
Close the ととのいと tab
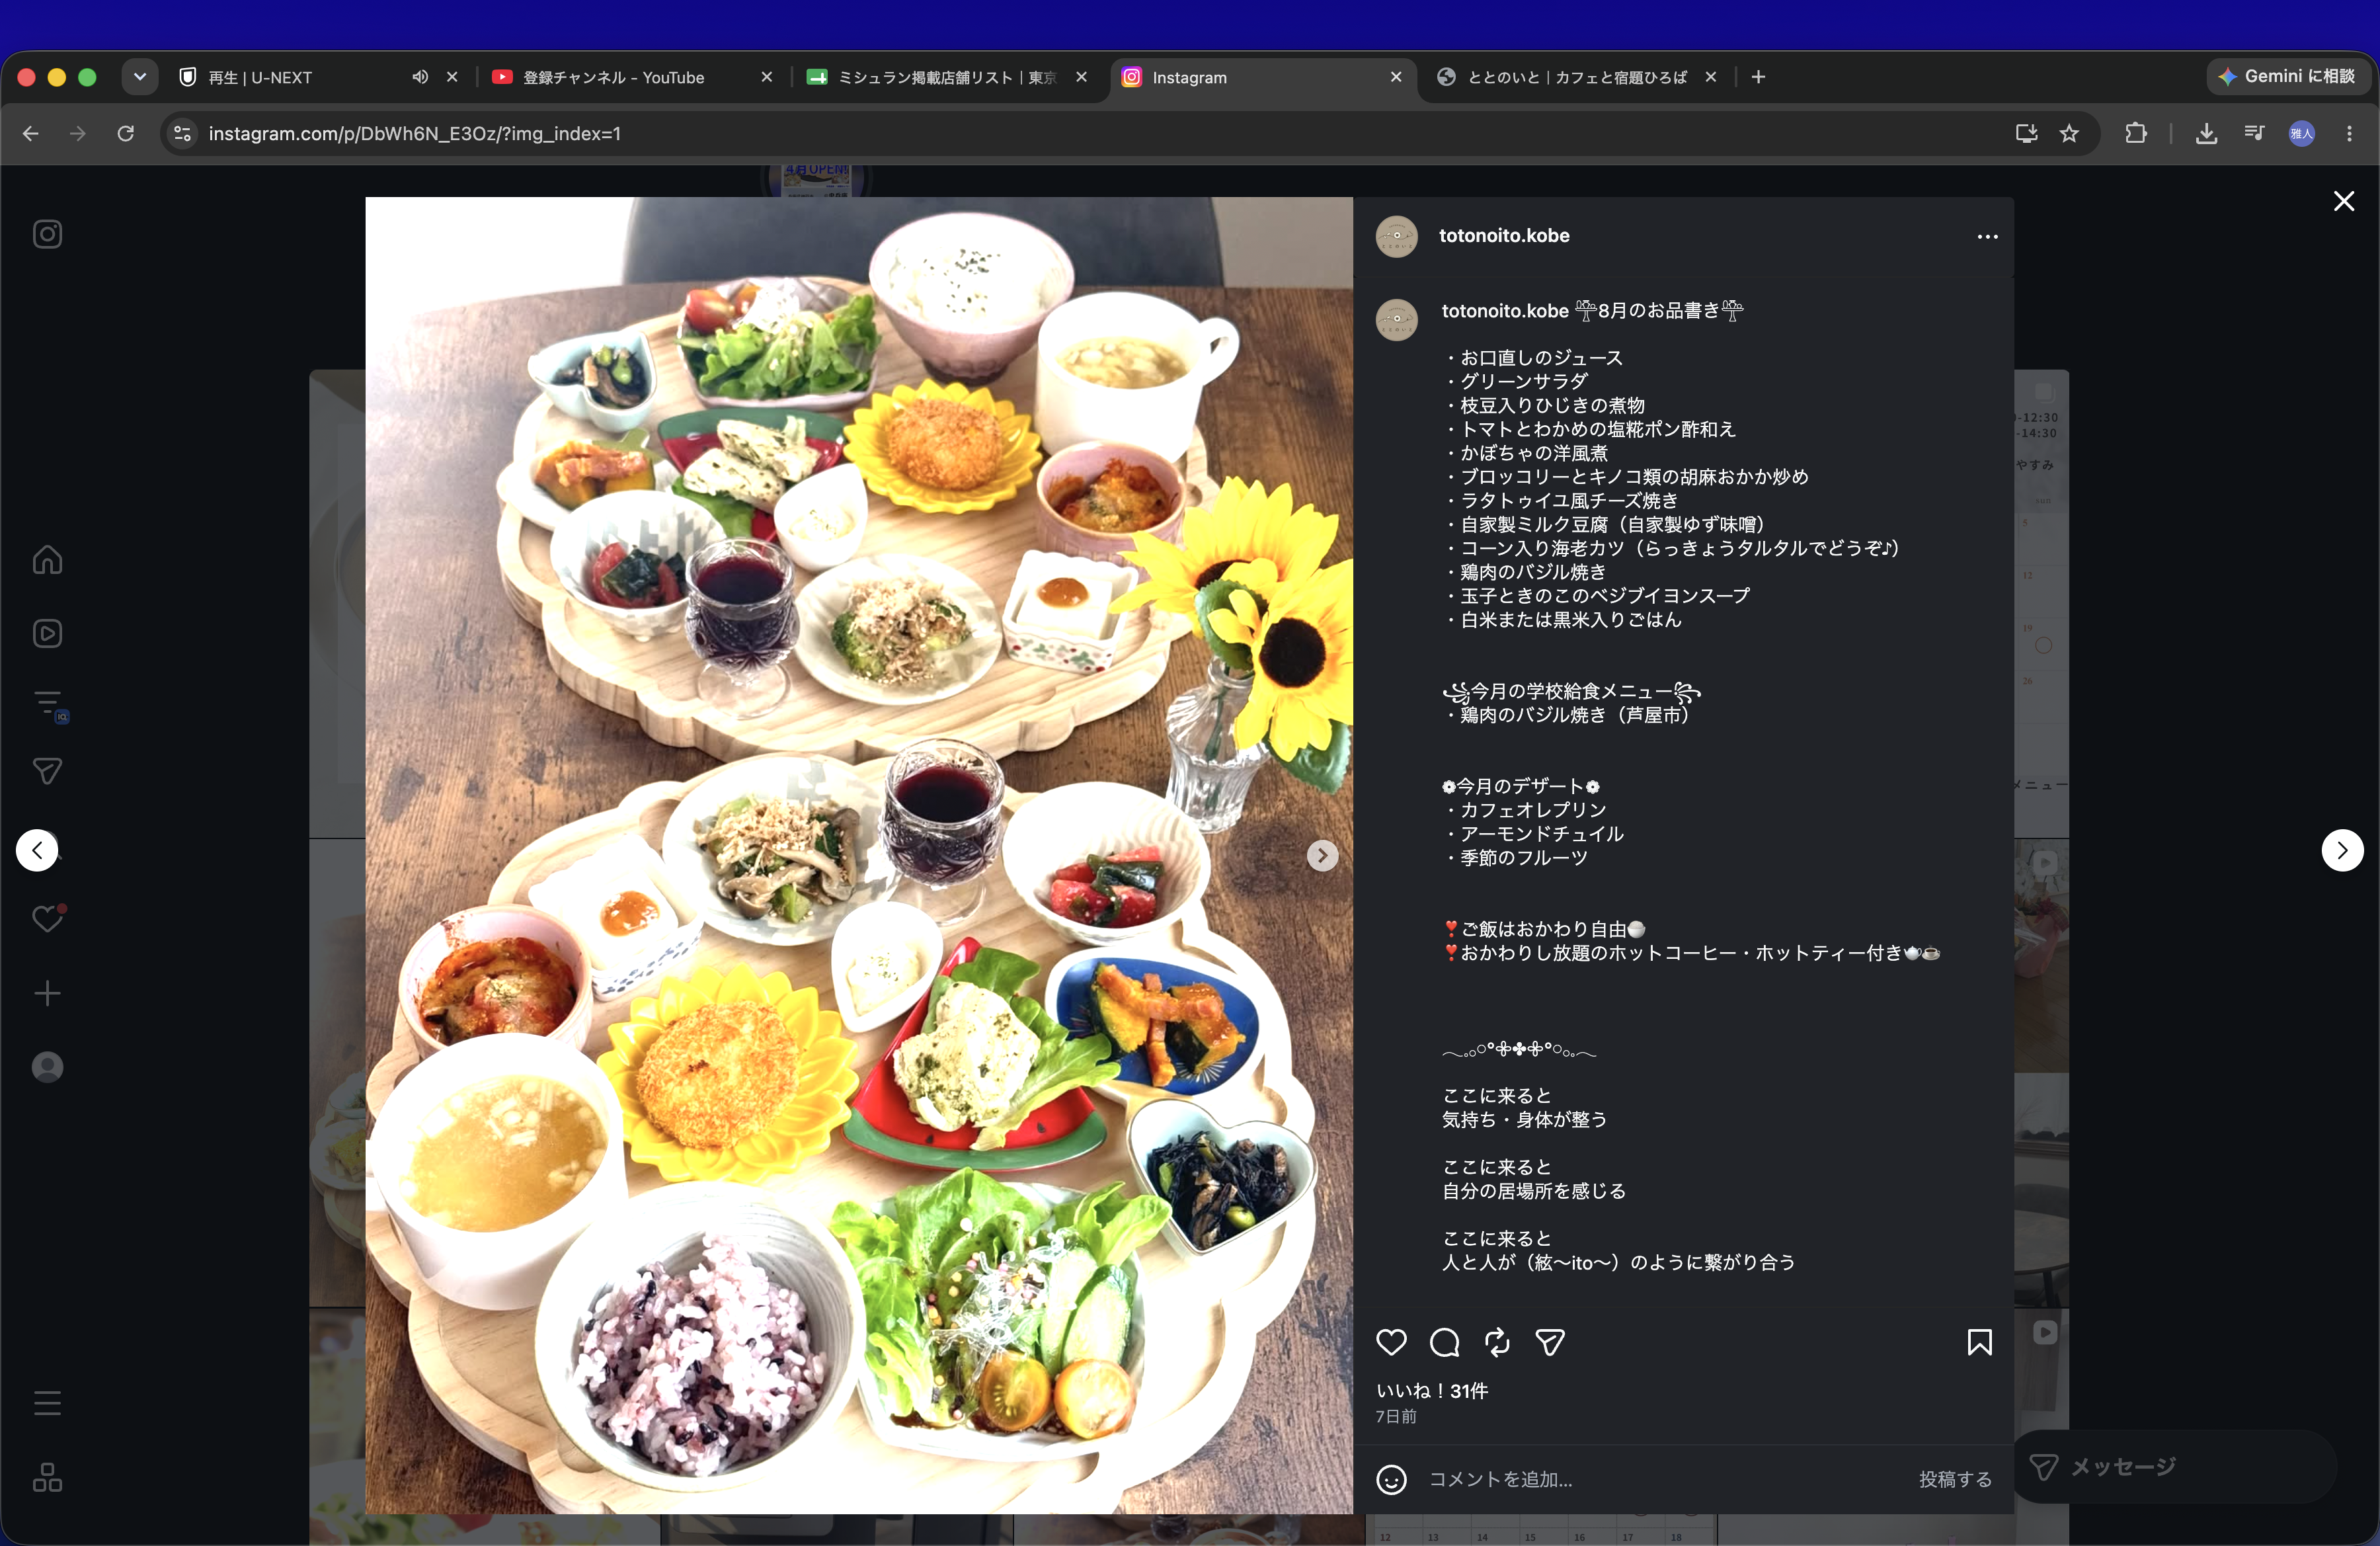click(1711, 77)
